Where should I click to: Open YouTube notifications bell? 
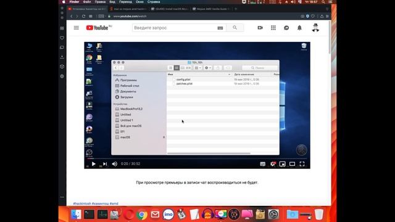click(x=299, y=28)
